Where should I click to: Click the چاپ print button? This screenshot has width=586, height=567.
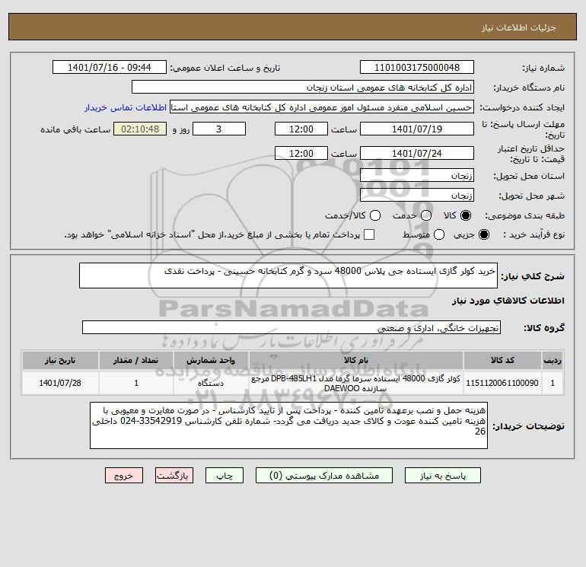click(225, 476)
